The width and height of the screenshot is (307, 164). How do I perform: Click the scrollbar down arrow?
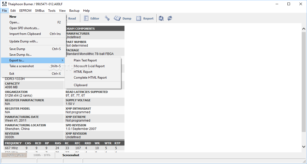point(304,147)
